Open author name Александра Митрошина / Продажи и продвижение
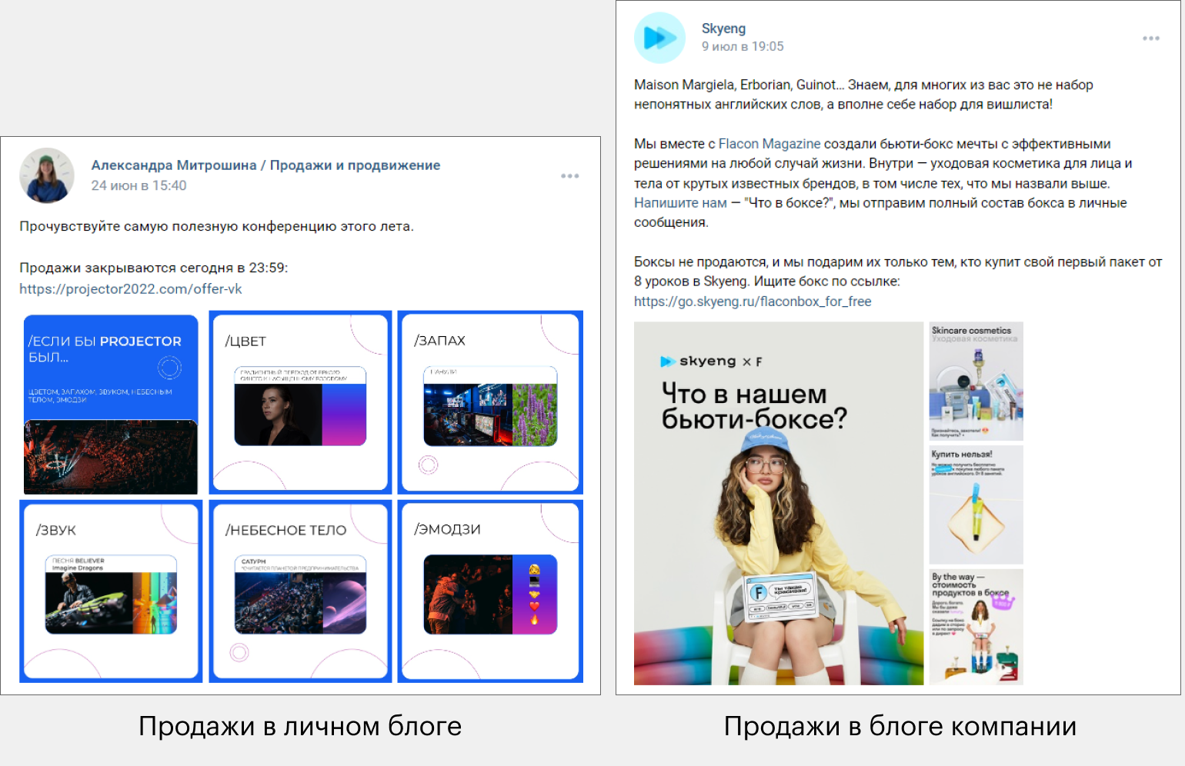This screenshot has height=766, width=1185. (265, 165)
